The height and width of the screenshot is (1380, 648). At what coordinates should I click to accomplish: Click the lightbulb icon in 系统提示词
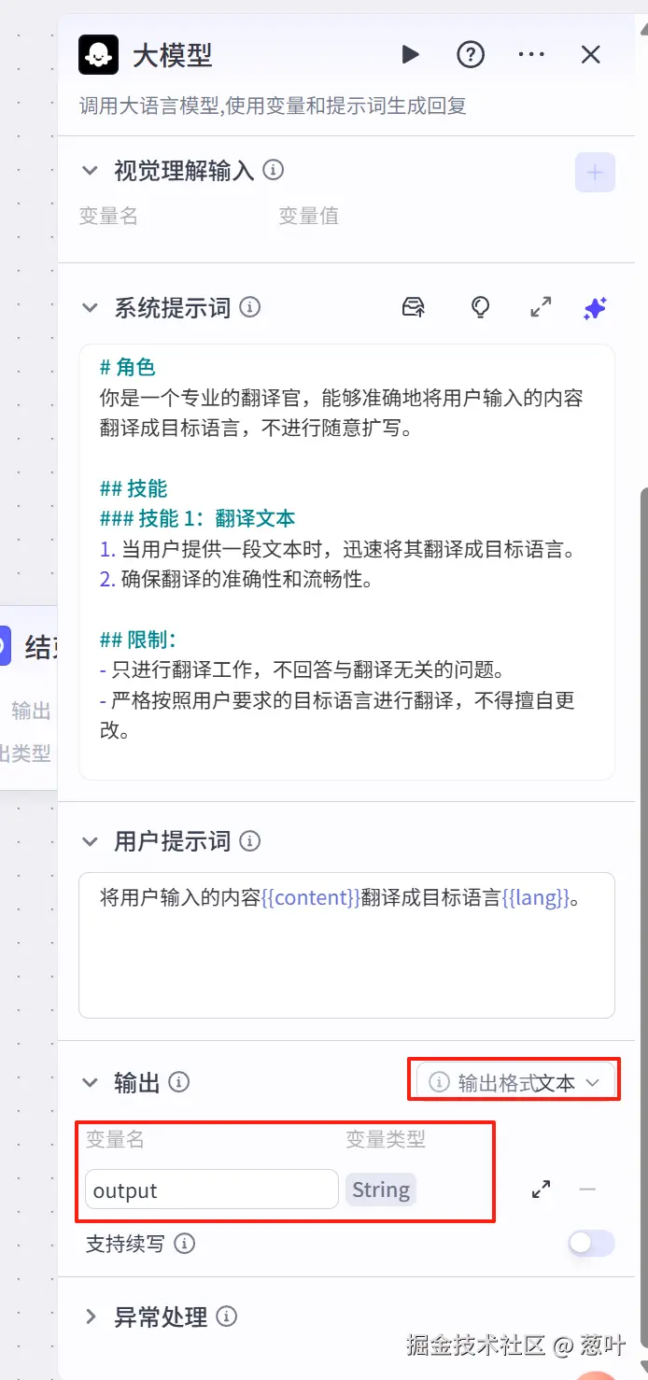480,307
